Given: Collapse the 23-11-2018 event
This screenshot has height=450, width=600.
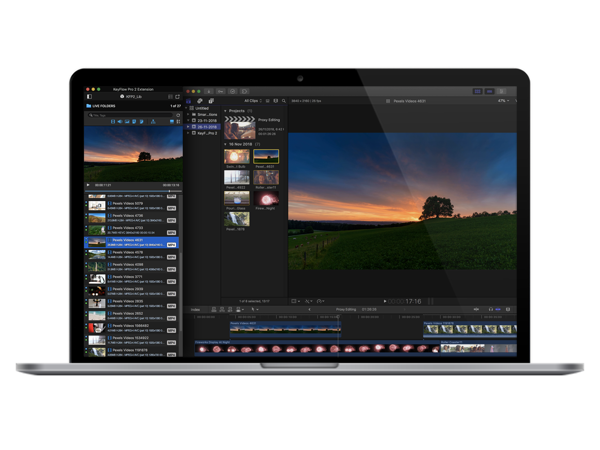Looking at the screenshot, I should pos(189,121).
